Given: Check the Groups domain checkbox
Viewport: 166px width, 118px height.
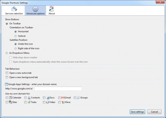Looking at the screenshot, I should point(75,98).
